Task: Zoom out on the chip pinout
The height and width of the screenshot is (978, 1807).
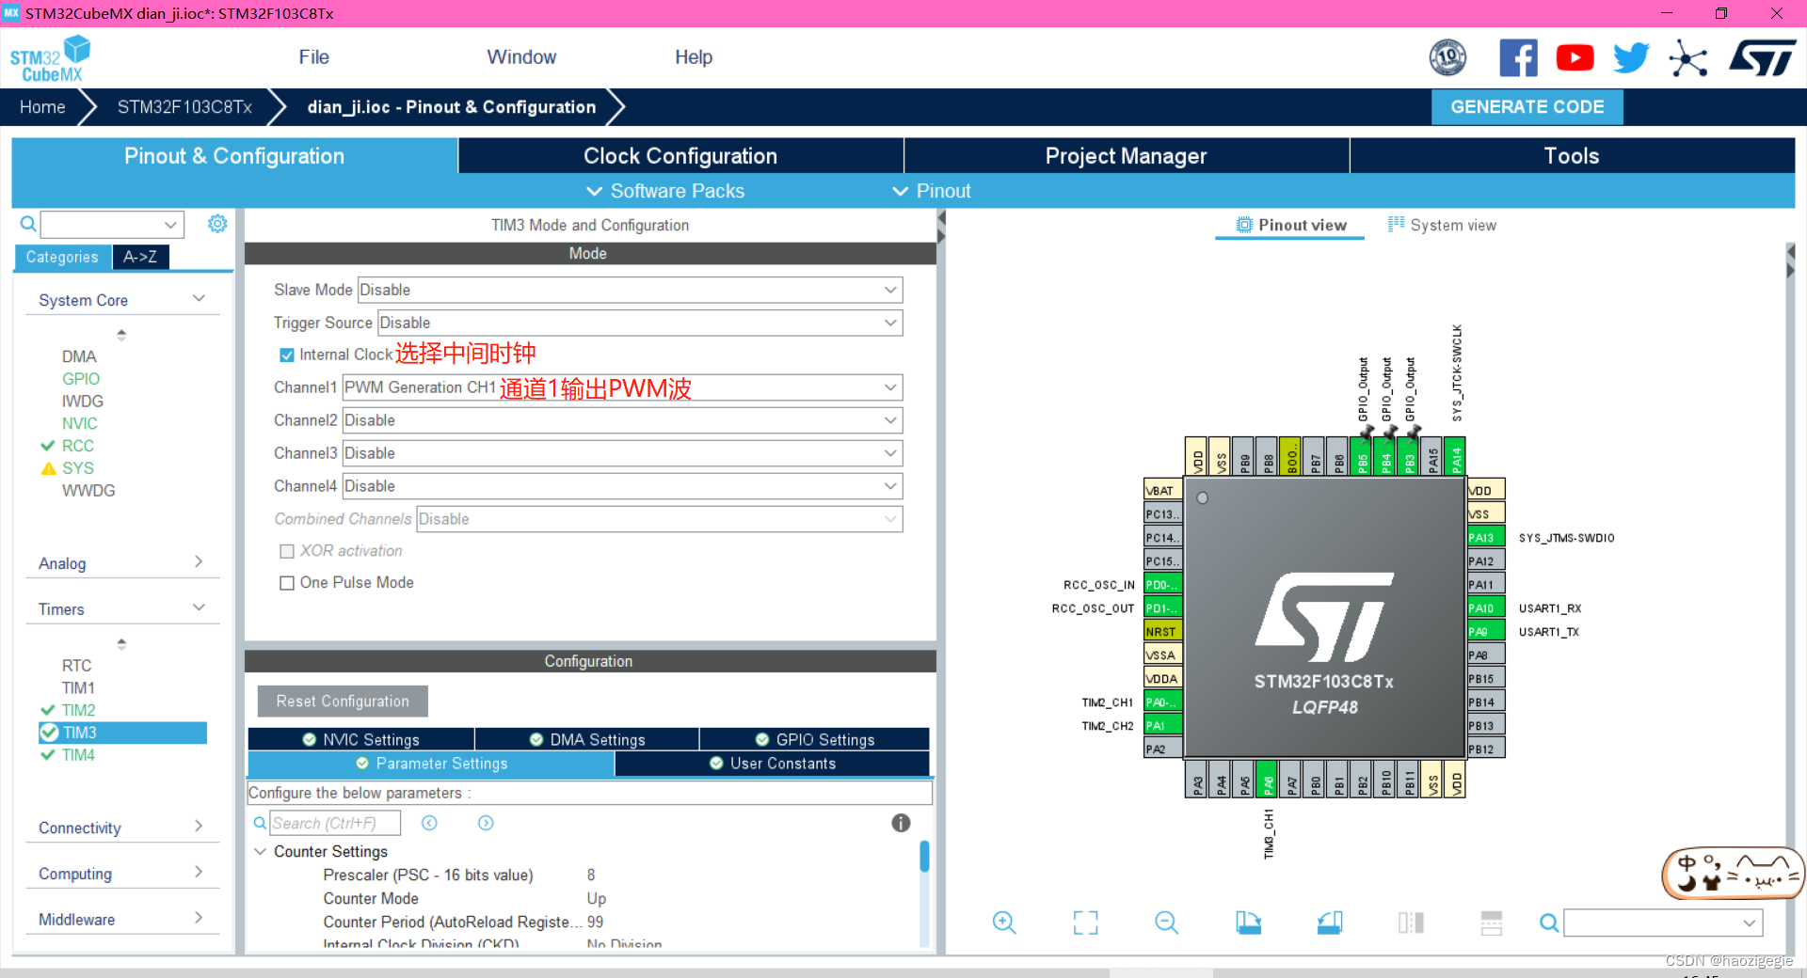Action: point(1166,923)
